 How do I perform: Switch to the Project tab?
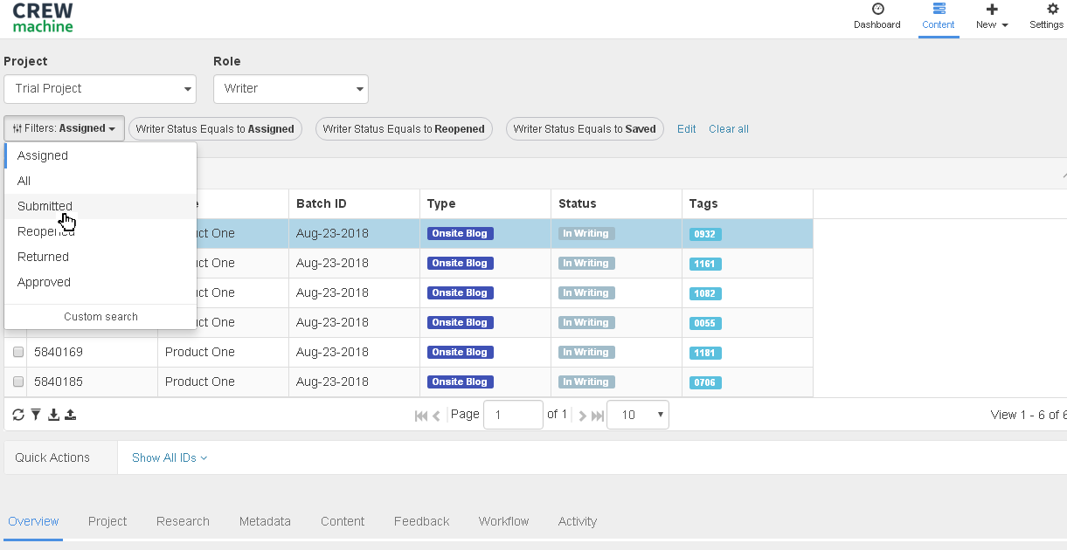[107, 521]
